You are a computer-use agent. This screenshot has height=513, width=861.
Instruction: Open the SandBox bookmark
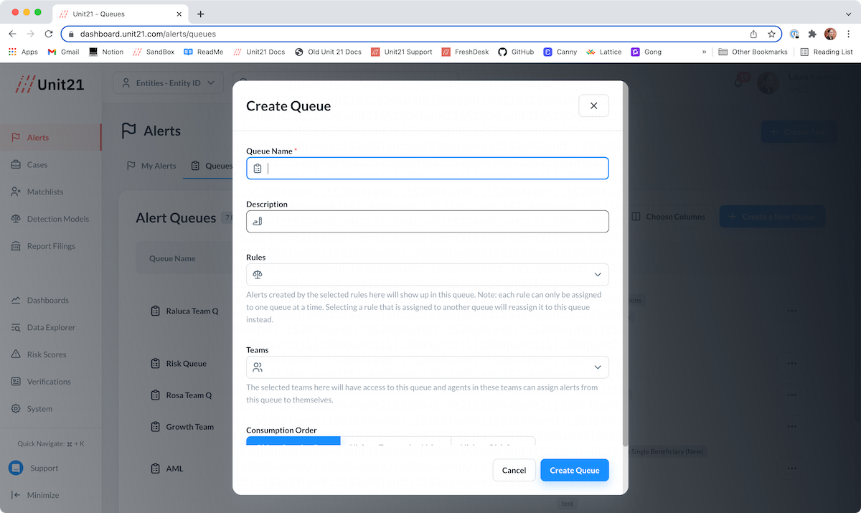(153, 52)
